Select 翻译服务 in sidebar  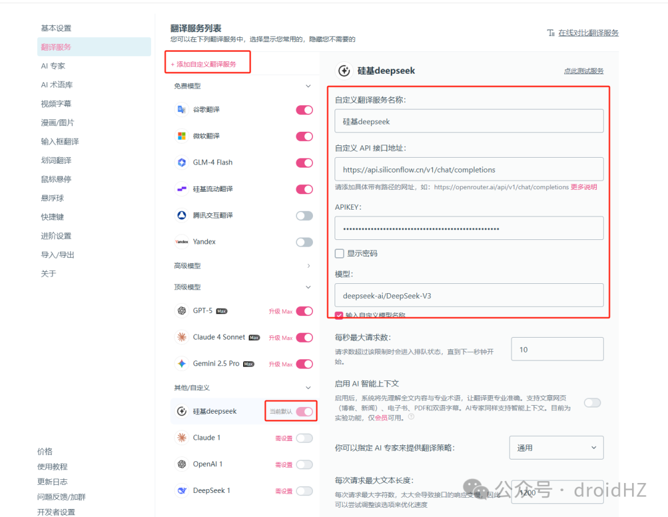pyautogui.click(x=94, y=47)
